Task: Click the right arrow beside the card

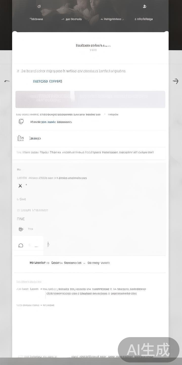Action: click(x=175, y=81)
